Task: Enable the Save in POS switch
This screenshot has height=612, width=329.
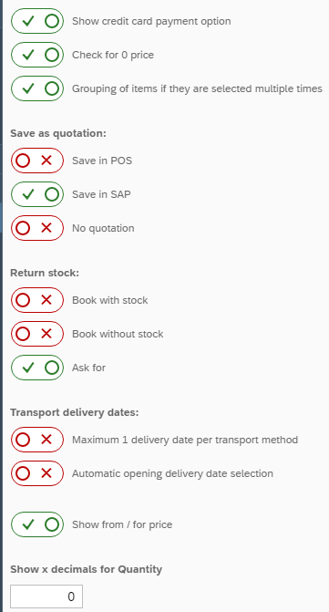Action: [x=37, y=161]
